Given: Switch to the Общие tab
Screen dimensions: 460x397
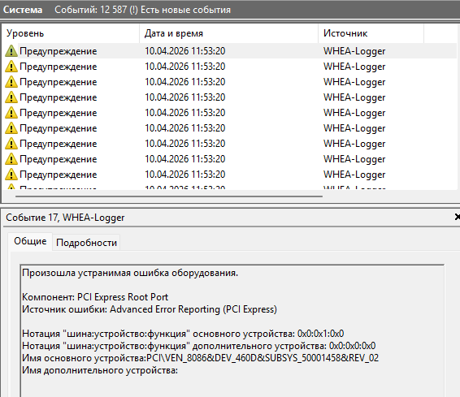Looking at the screenshot, I should [30, 241].
